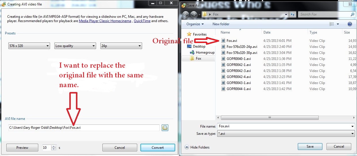Click the Hide Folders arrow icon
Screen dimensions: 357x156
click(x=187, y=147)
